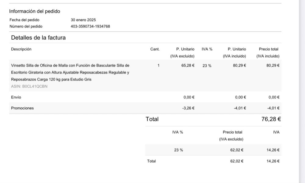The width and height of the screenshot is (305, 183).
Task: Click the "Número del pedido" label
Action: pyautogui.click(x=26, y=27)
